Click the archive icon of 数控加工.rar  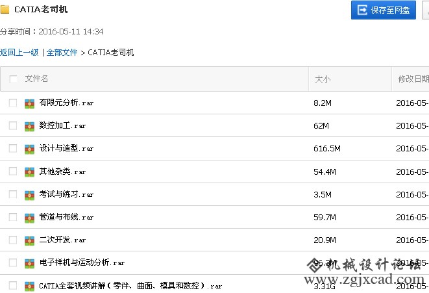(x=30, y=127)
